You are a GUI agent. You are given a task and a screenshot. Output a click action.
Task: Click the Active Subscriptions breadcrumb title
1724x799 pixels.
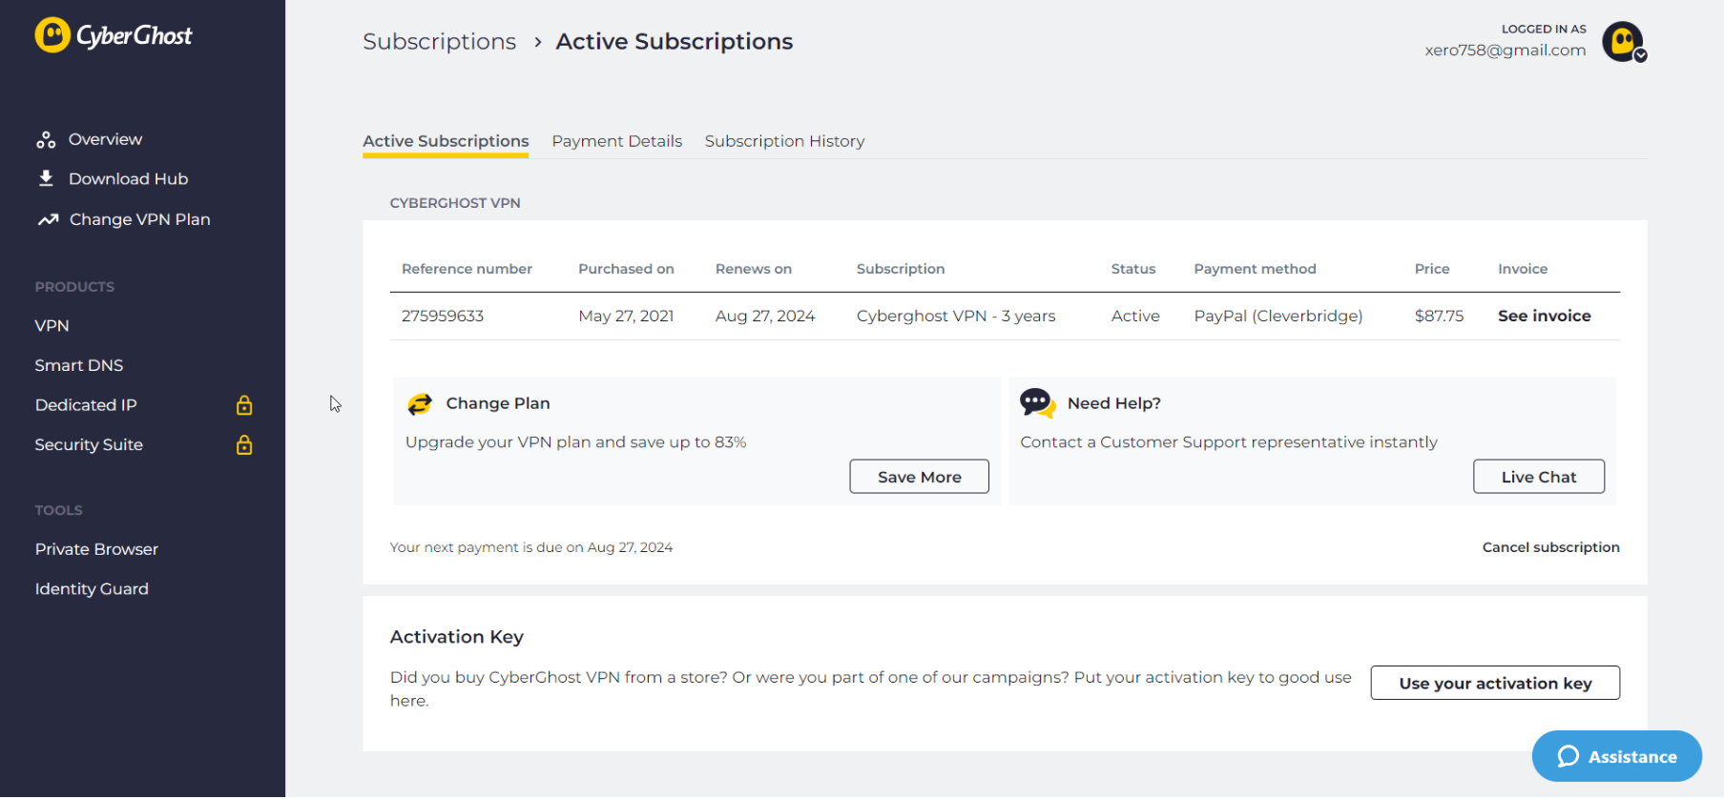[675, 42]
